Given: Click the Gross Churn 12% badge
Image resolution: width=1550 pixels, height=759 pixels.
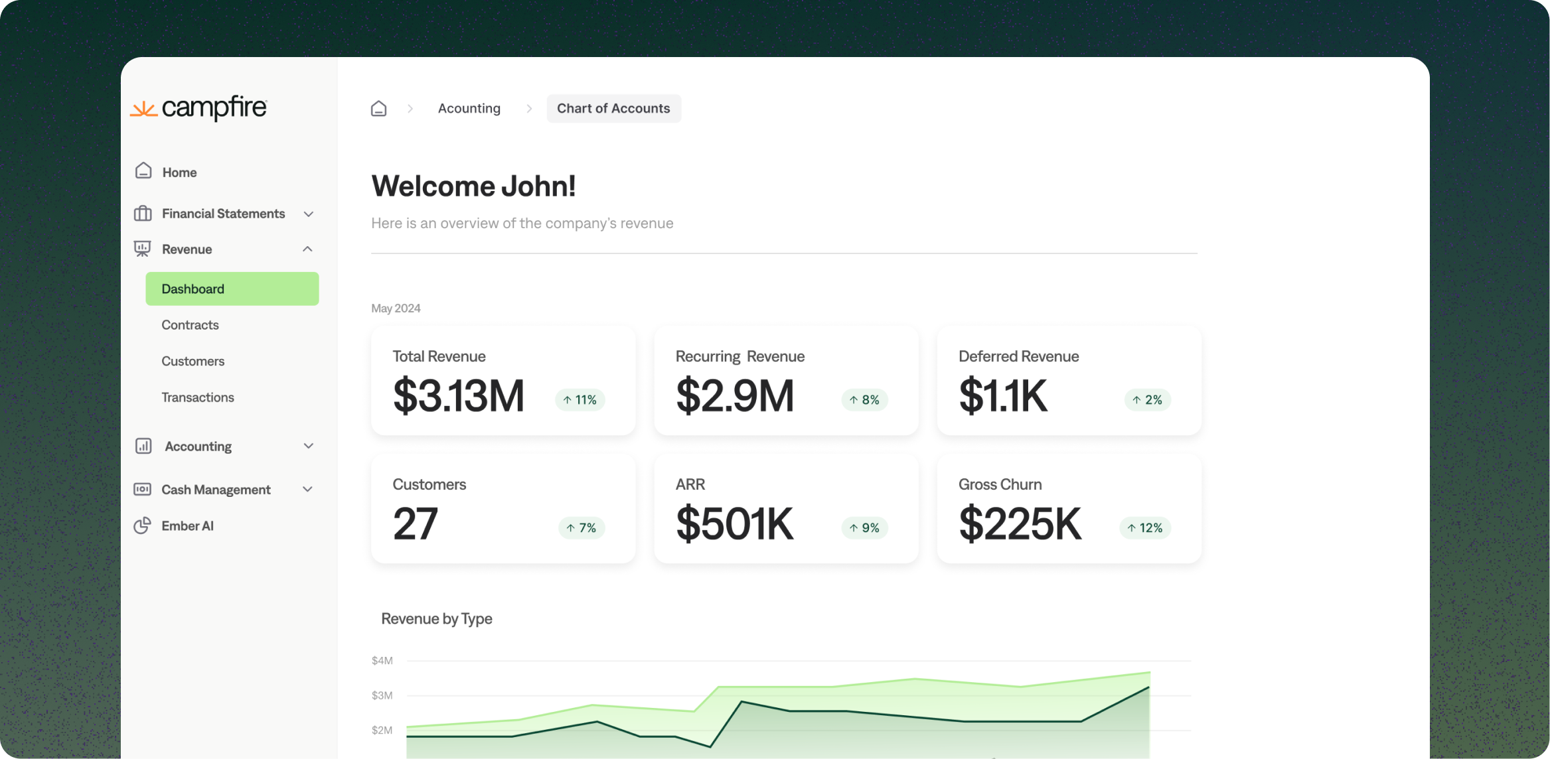Looking at the screenshot, I should tap(1145, 527).
